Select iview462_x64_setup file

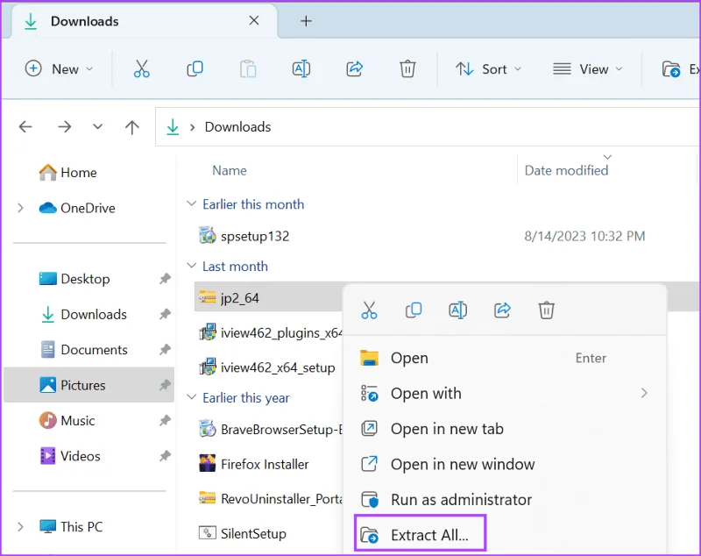coord(266,367)
